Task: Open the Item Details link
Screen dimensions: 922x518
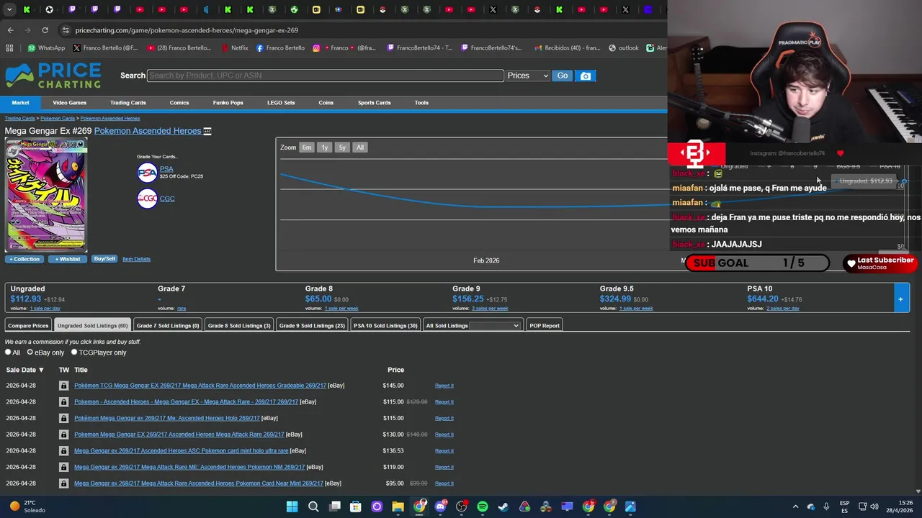Action: point(136,259)
